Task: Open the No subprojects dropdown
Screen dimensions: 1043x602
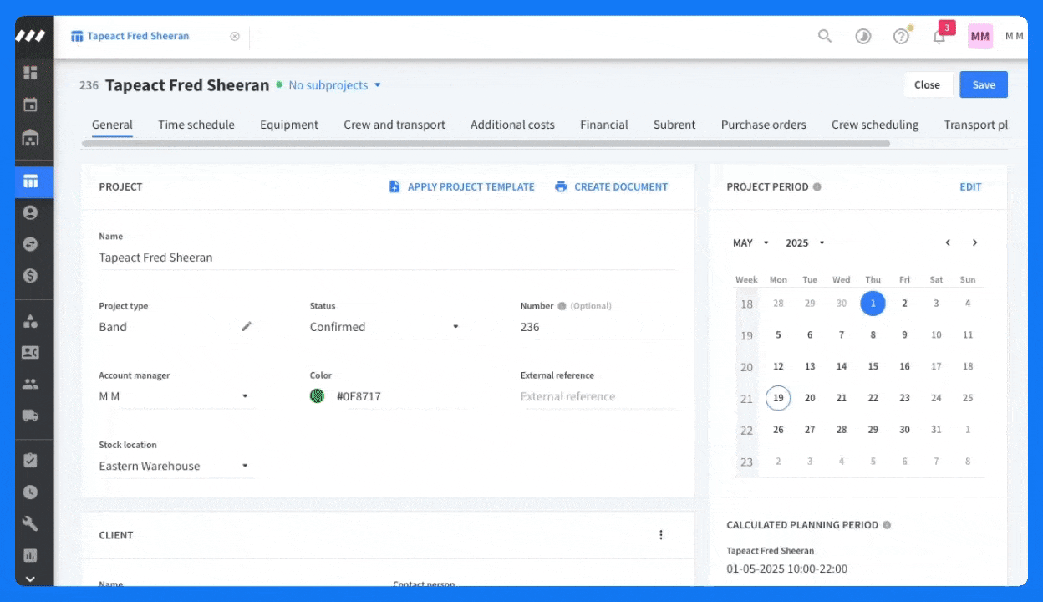Action: 335,85
